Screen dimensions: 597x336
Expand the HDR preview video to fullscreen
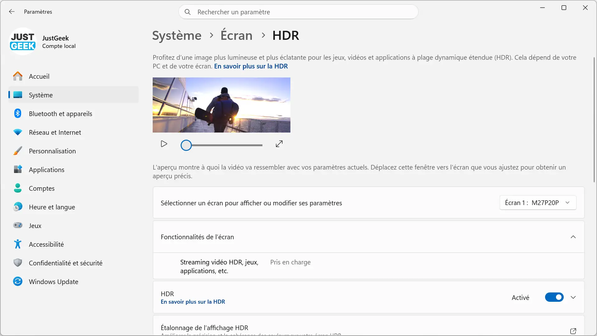(x=279, y=144)
